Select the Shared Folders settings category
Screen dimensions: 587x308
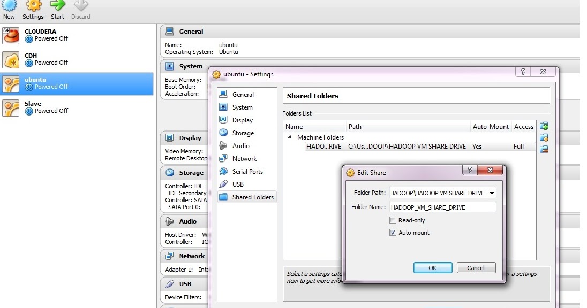(x=247, y=197)
